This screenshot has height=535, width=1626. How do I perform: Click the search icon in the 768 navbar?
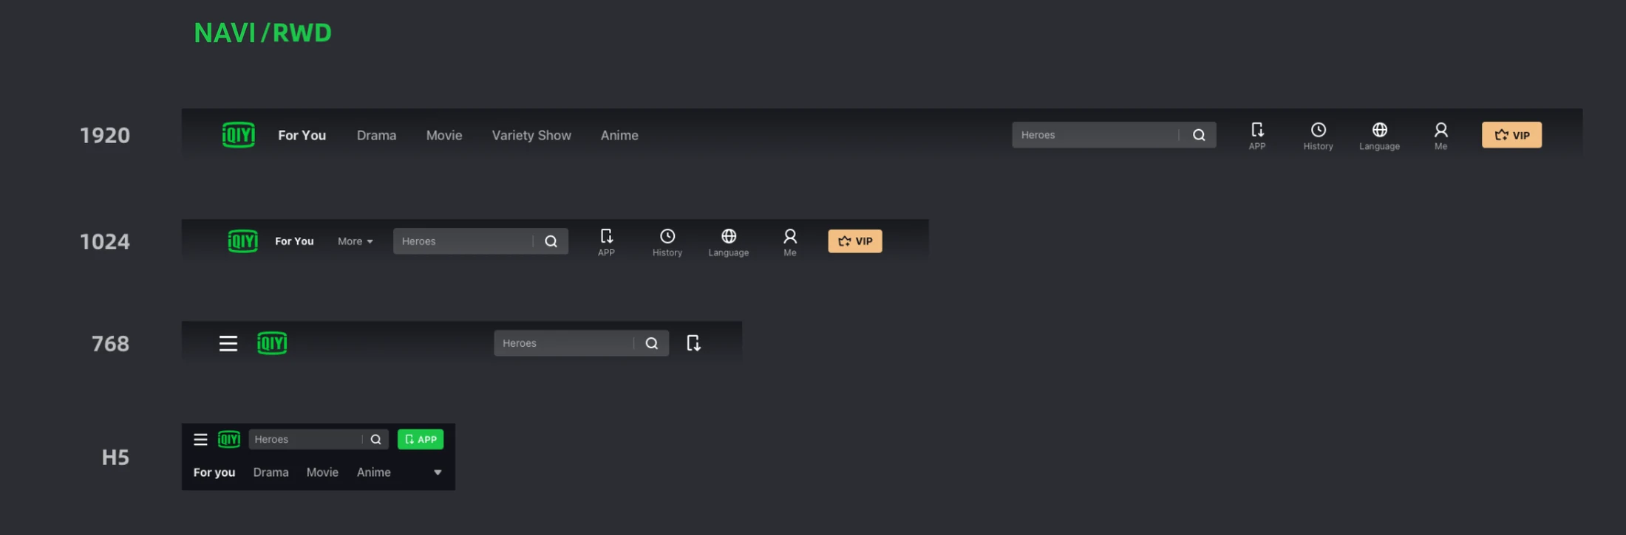(651, 343)
